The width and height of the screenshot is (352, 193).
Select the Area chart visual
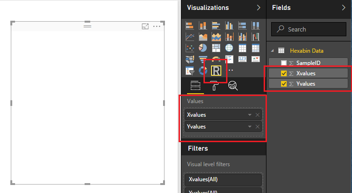click(x=203, y=37)
